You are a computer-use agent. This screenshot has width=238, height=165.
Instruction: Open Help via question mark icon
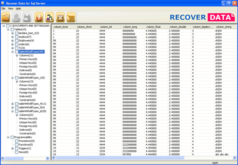[x=39, y=17]
